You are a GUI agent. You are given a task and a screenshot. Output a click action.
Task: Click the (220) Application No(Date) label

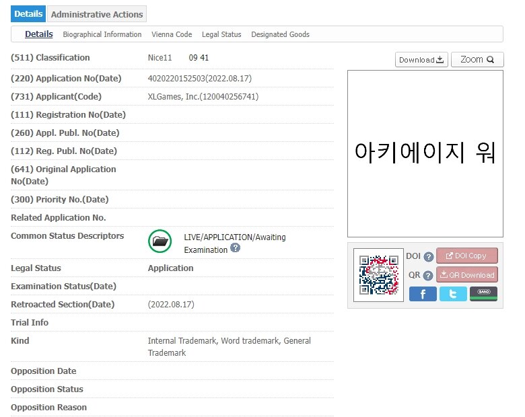click(x=66, y=78)
